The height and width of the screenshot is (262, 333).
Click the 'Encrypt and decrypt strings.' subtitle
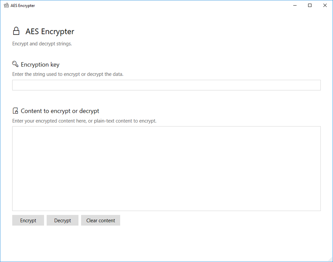42,44
